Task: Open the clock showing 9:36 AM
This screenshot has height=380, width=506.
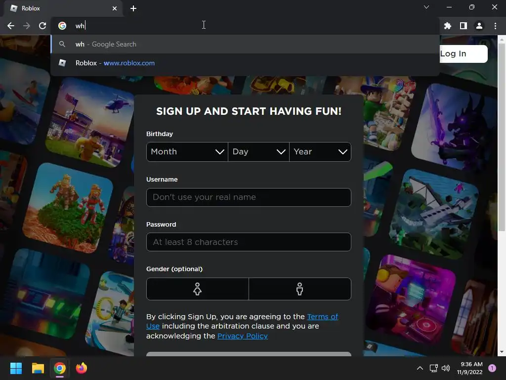Action: (469, 368)
